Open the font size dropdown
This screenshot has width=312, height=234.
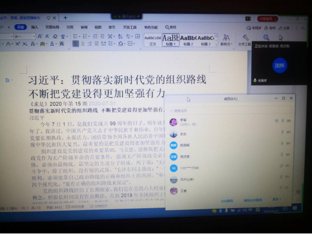coord(34,37)
